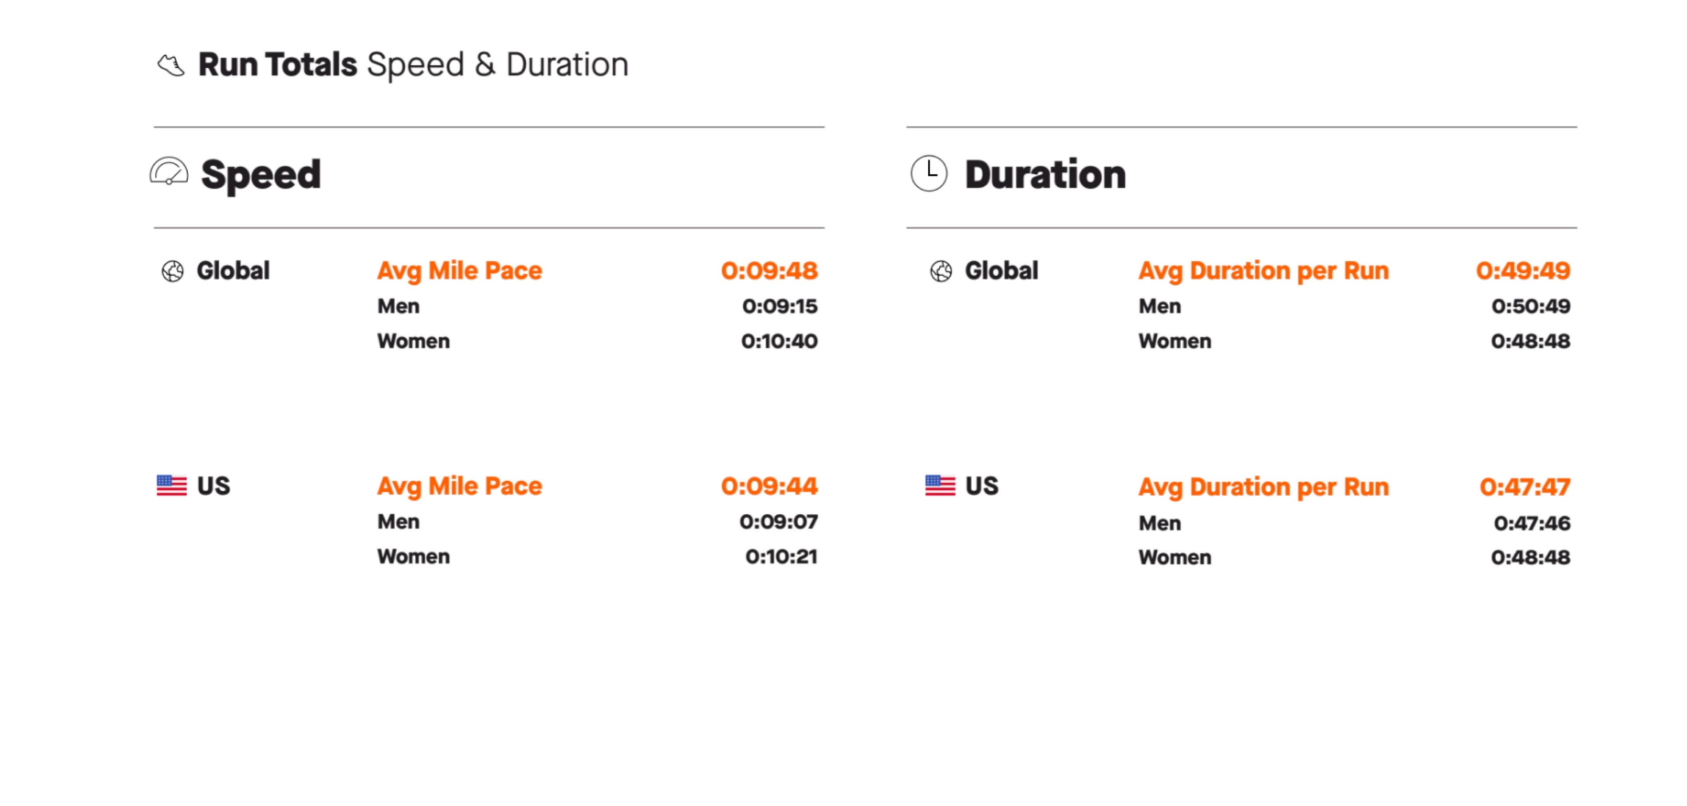Click US Avg Duration per Run label
Viewport: 1687px width, 806px height.
point(1263,487)
